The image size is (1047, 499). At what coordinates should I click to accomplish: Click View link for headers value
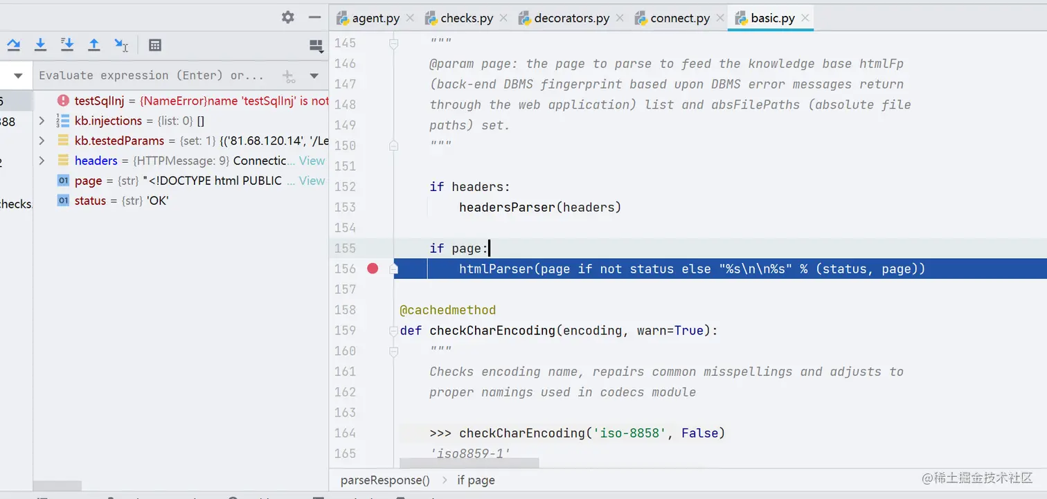click(x=312, y=161)
